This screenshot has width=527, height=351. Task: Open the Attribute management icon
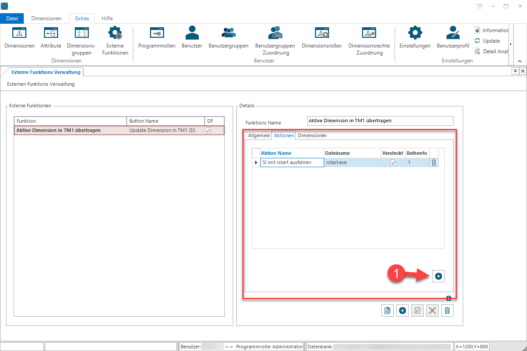coord(51,37)
